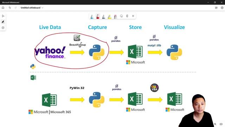Select the PyWin 32 label

click(x=77, y=88)
